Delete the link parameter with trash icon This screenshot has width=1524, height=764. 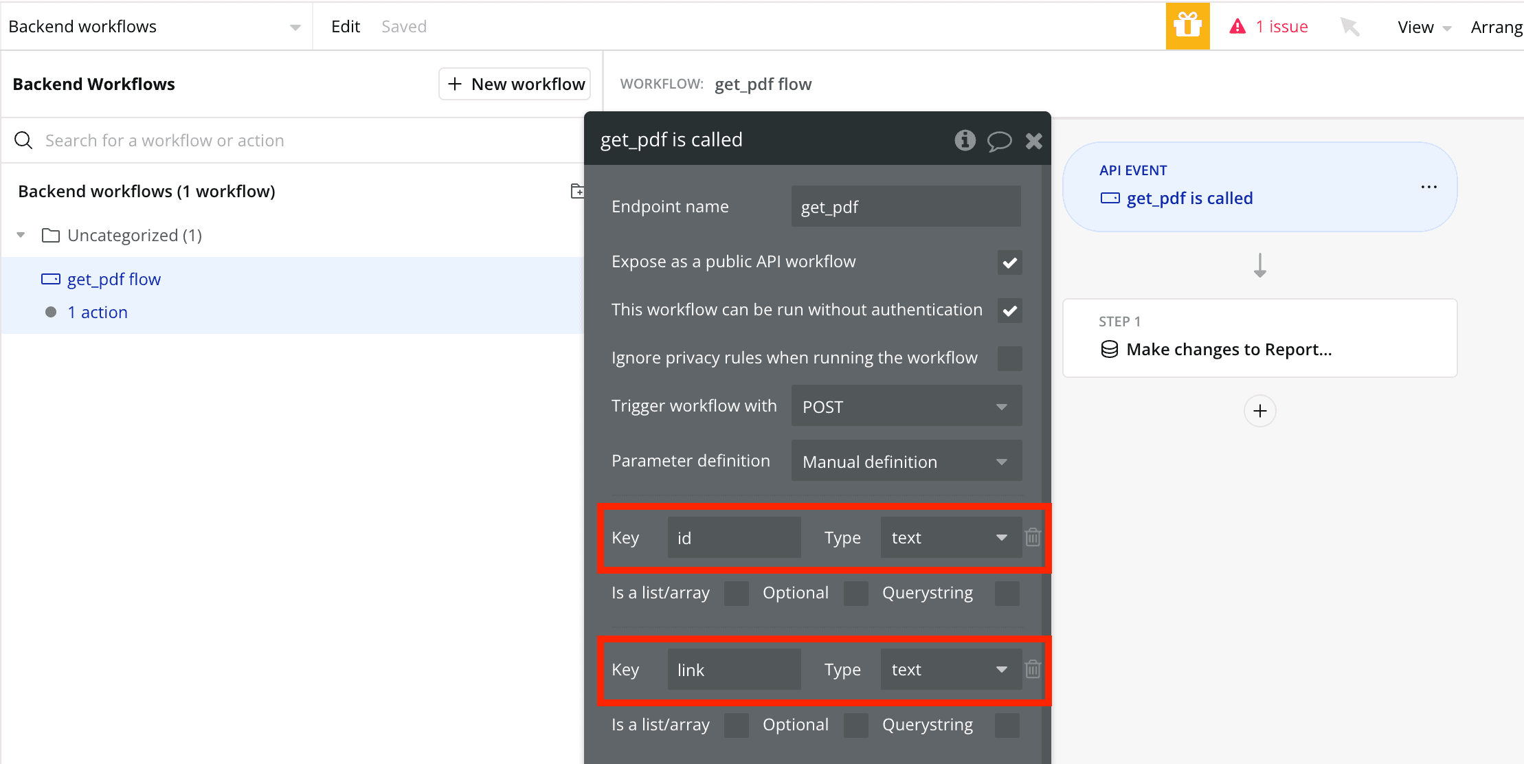pos(1033,669)
